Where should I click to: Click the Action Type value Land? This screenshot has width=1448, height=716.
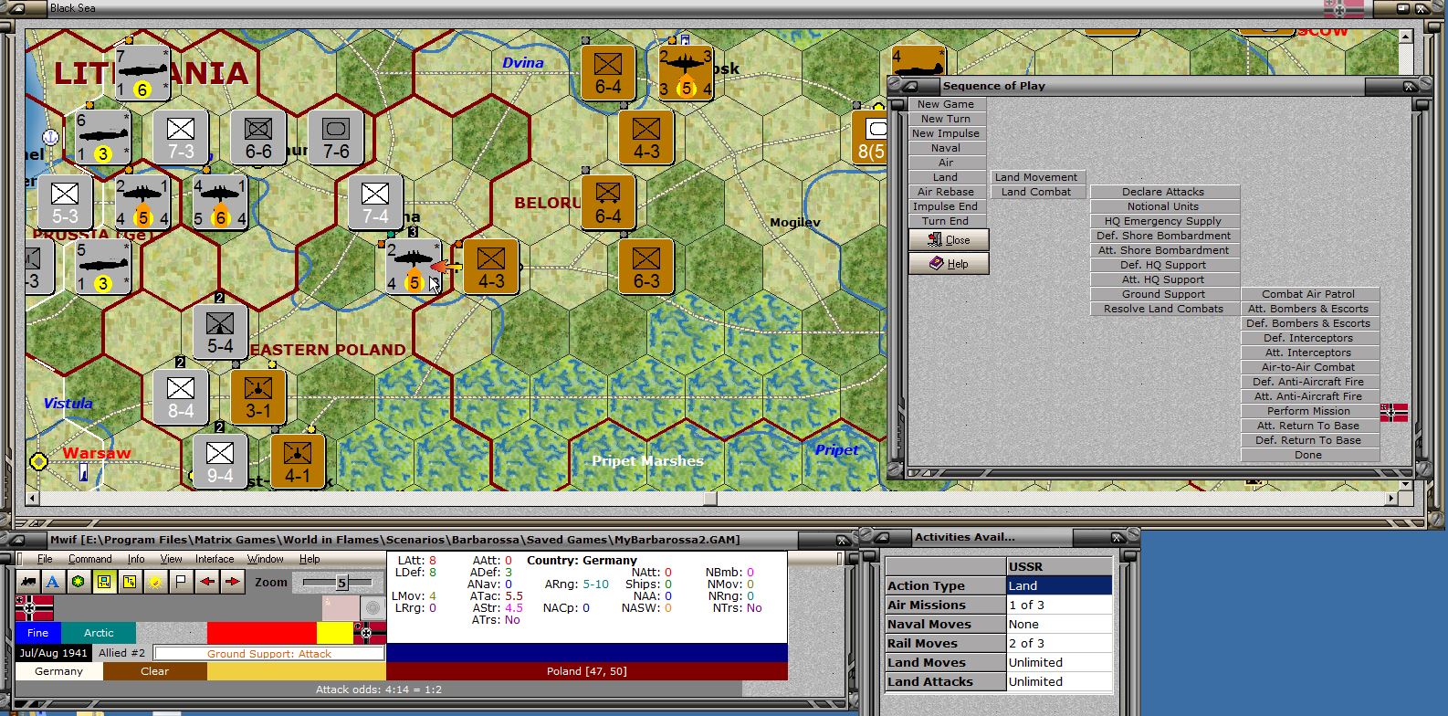pyautogui.click(x=1059, y=585)
